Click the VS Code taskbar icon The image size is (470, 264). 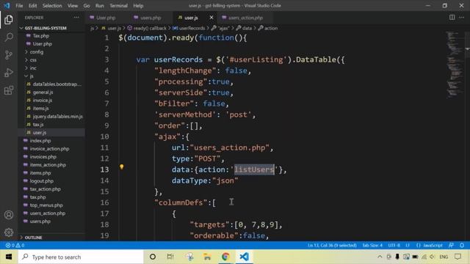[x=244, y=257]
